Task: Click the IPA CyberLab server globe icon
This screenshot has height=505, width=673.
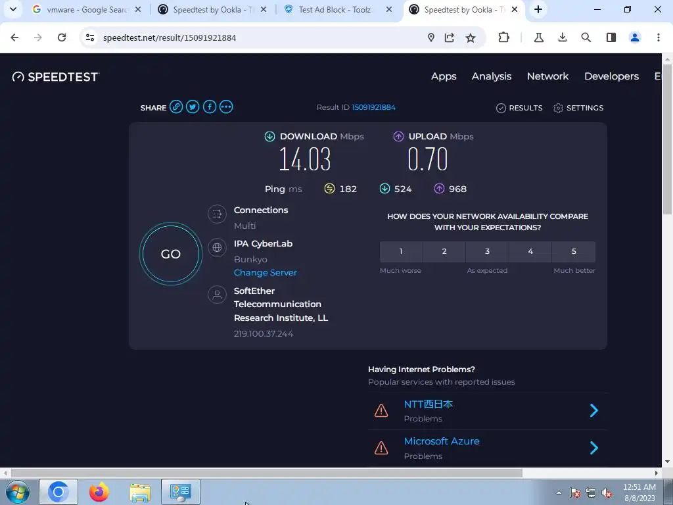Action: (x=217, y=247)
